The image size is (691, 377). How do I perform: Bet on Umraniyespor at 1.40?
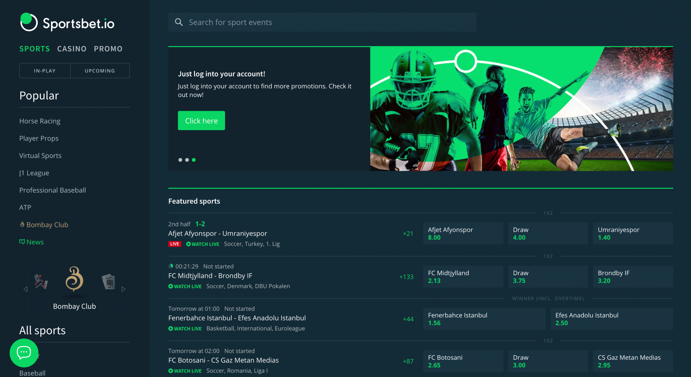[633, 233]
